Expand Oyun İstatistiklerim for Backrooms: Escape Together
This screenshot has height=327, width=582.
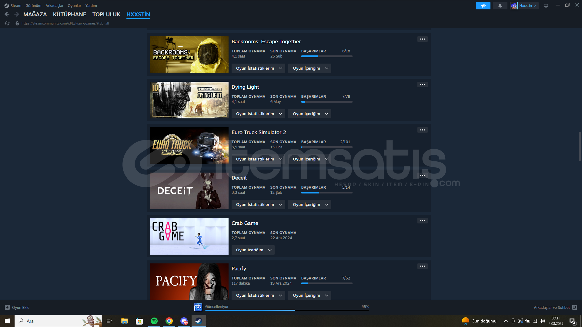tap(258, 68)
